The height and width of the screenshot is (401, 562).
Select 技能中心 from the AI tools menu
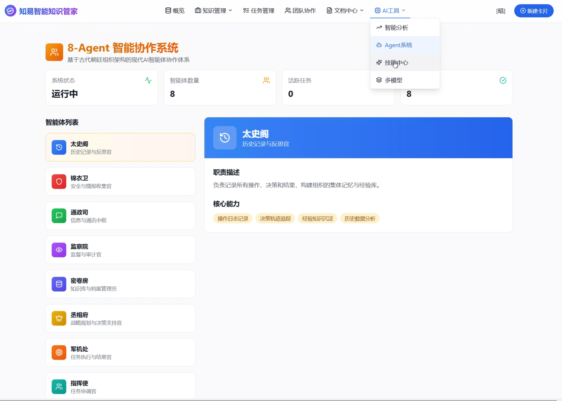(396, 63)
